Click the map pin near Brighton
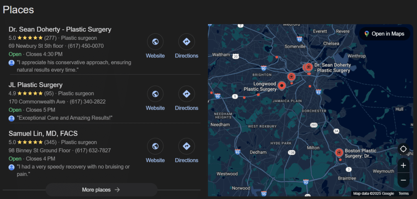Image resolution: width=417 pixels, height=199 pixels. [x=292, y=77]
